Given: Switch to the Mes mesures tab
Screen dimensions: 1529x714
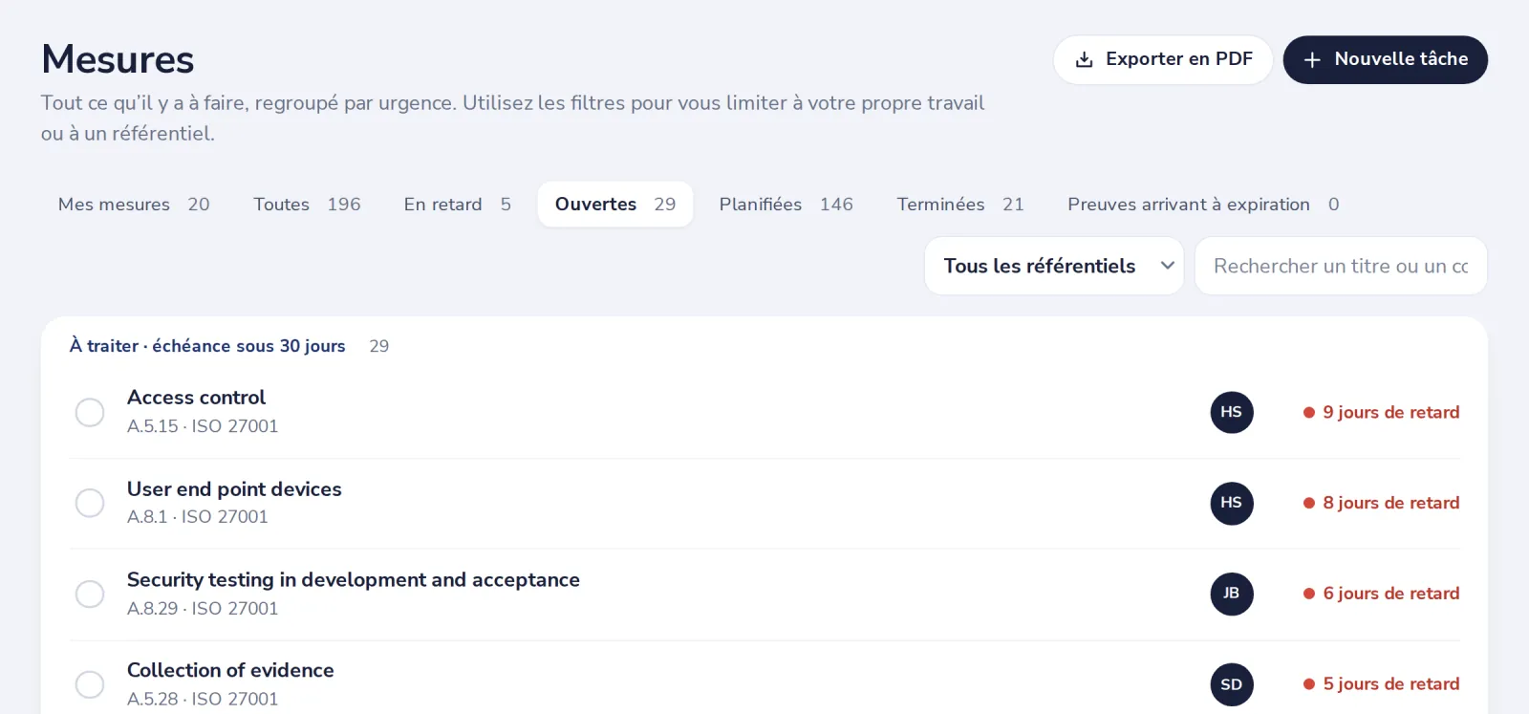Looking at the screenshot, I should tap(134, 205).
